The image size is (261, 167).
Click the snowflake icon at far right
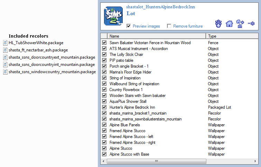point(252,24)
